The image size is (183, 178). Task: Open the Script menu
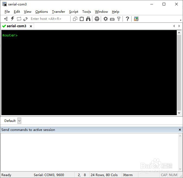(x=74, y=12)
